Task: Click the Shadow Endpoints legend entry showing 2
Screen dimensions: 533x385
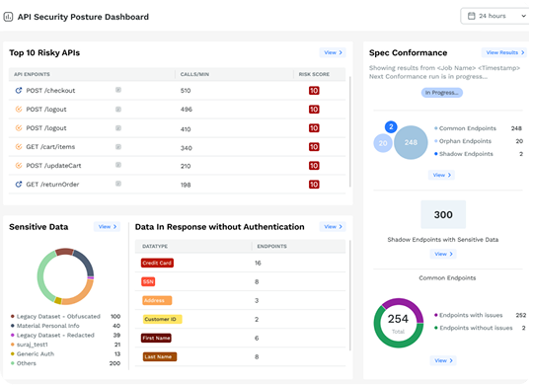Action: tap(479, 154)
